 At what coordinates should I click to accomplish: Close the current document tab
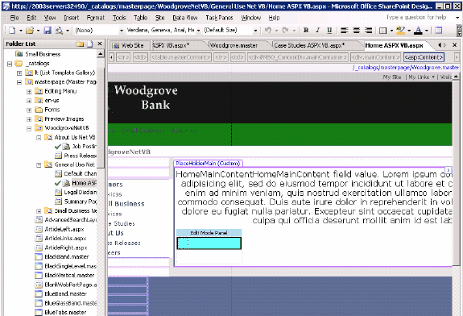tap(455, 45)
